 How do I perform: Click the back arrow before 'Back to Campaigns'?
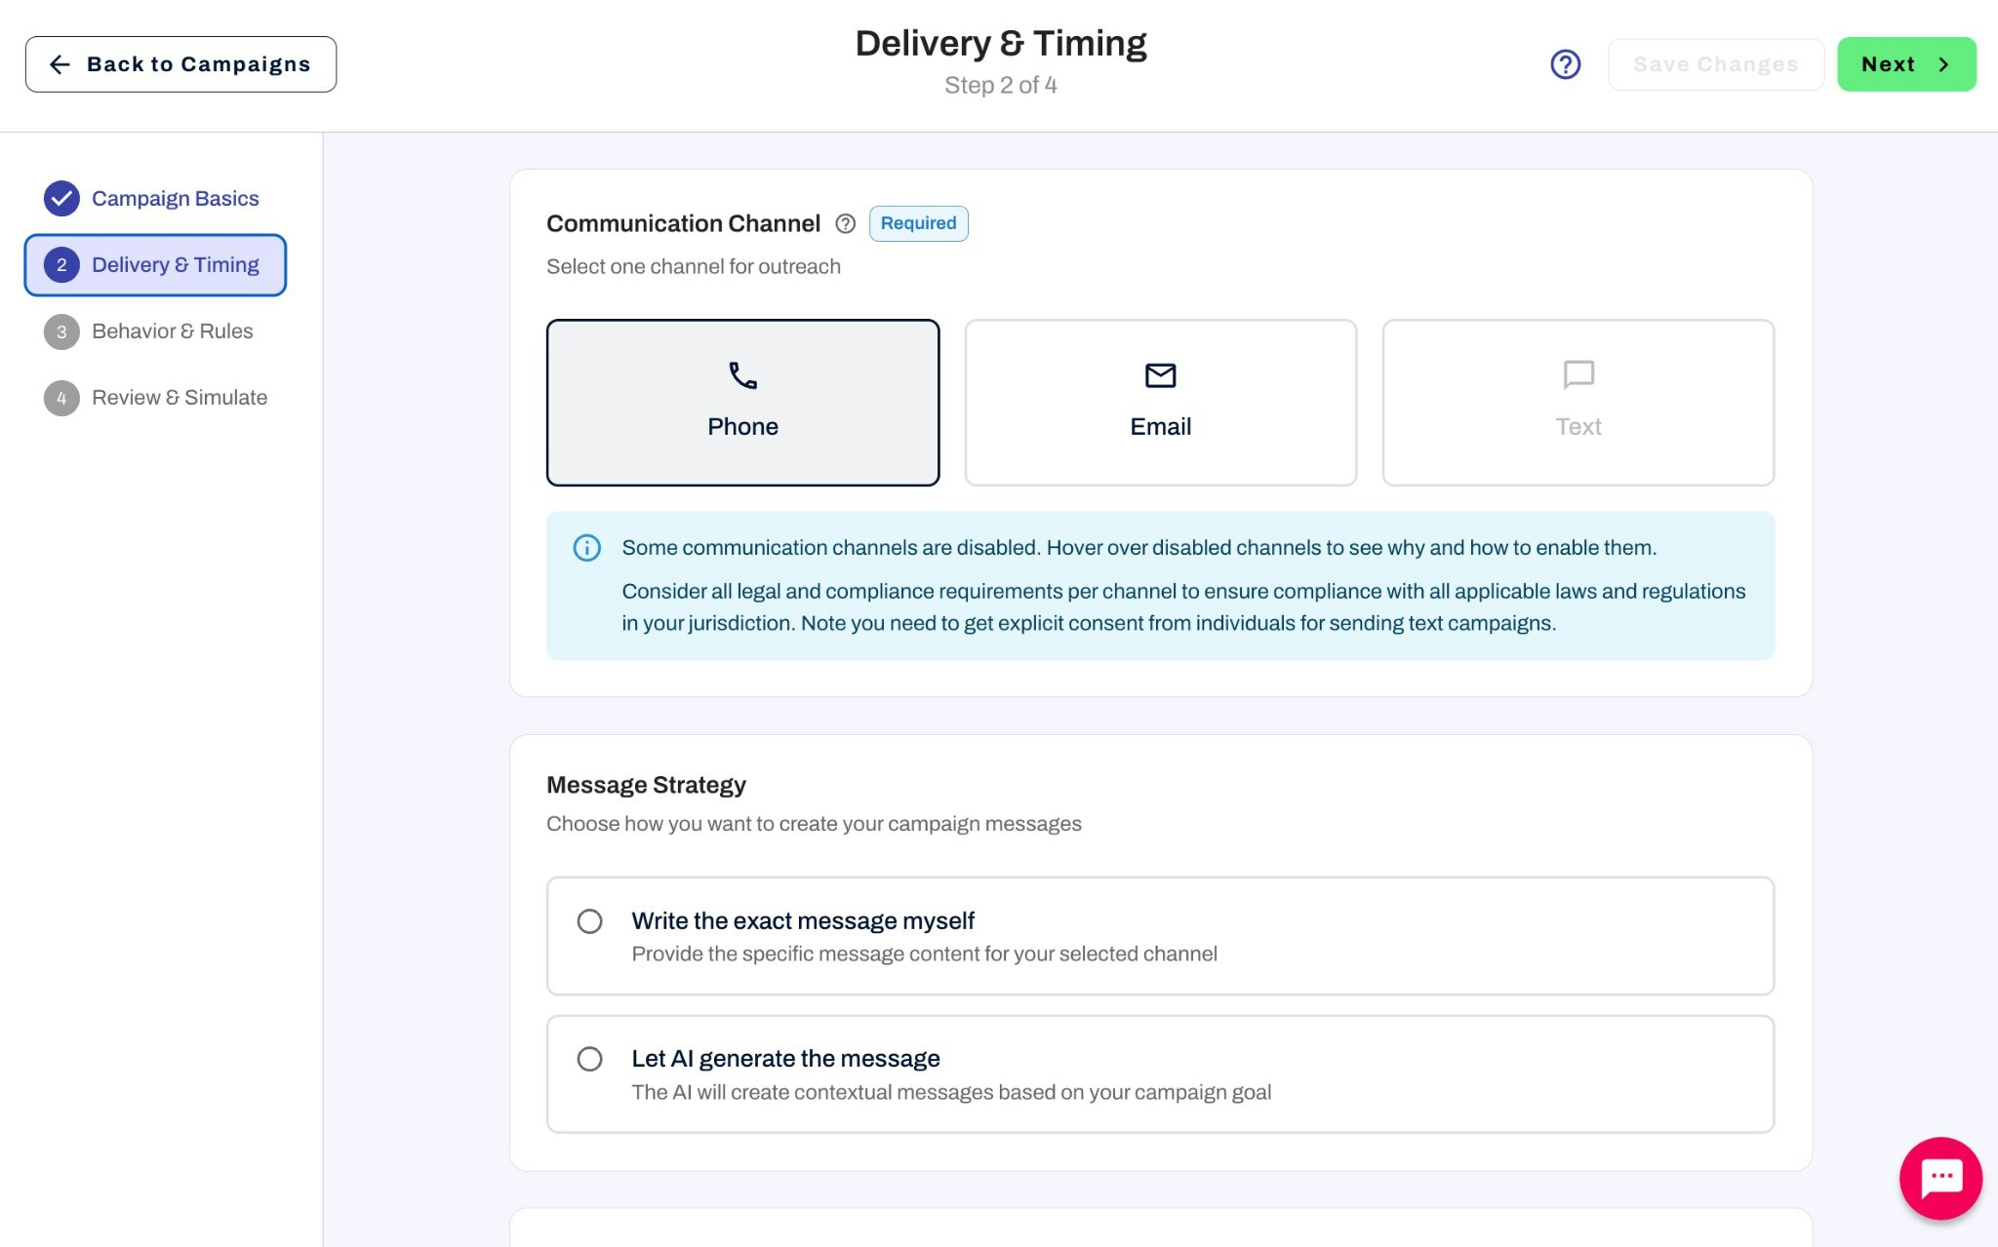[x=60, y=63]
